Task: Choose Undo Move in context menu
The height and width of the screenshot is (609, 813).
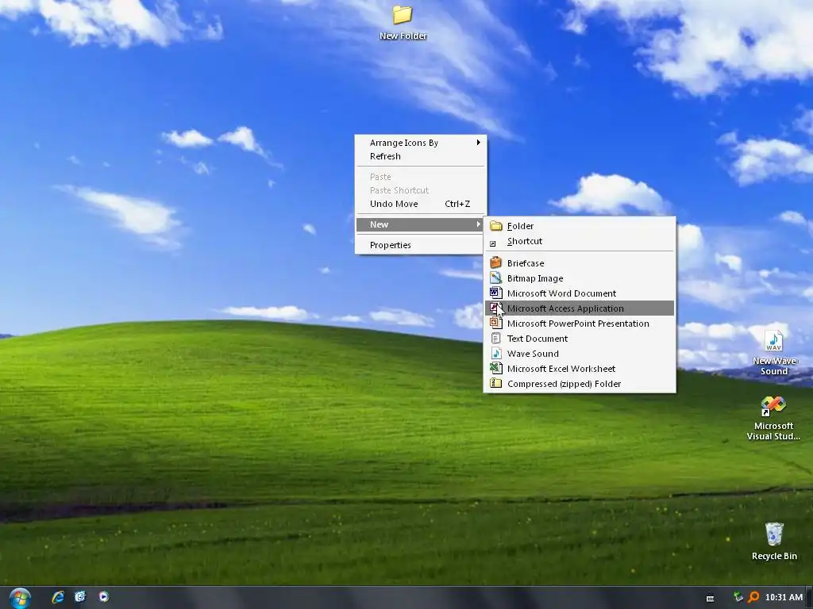Action: click(x=421, y=204)
